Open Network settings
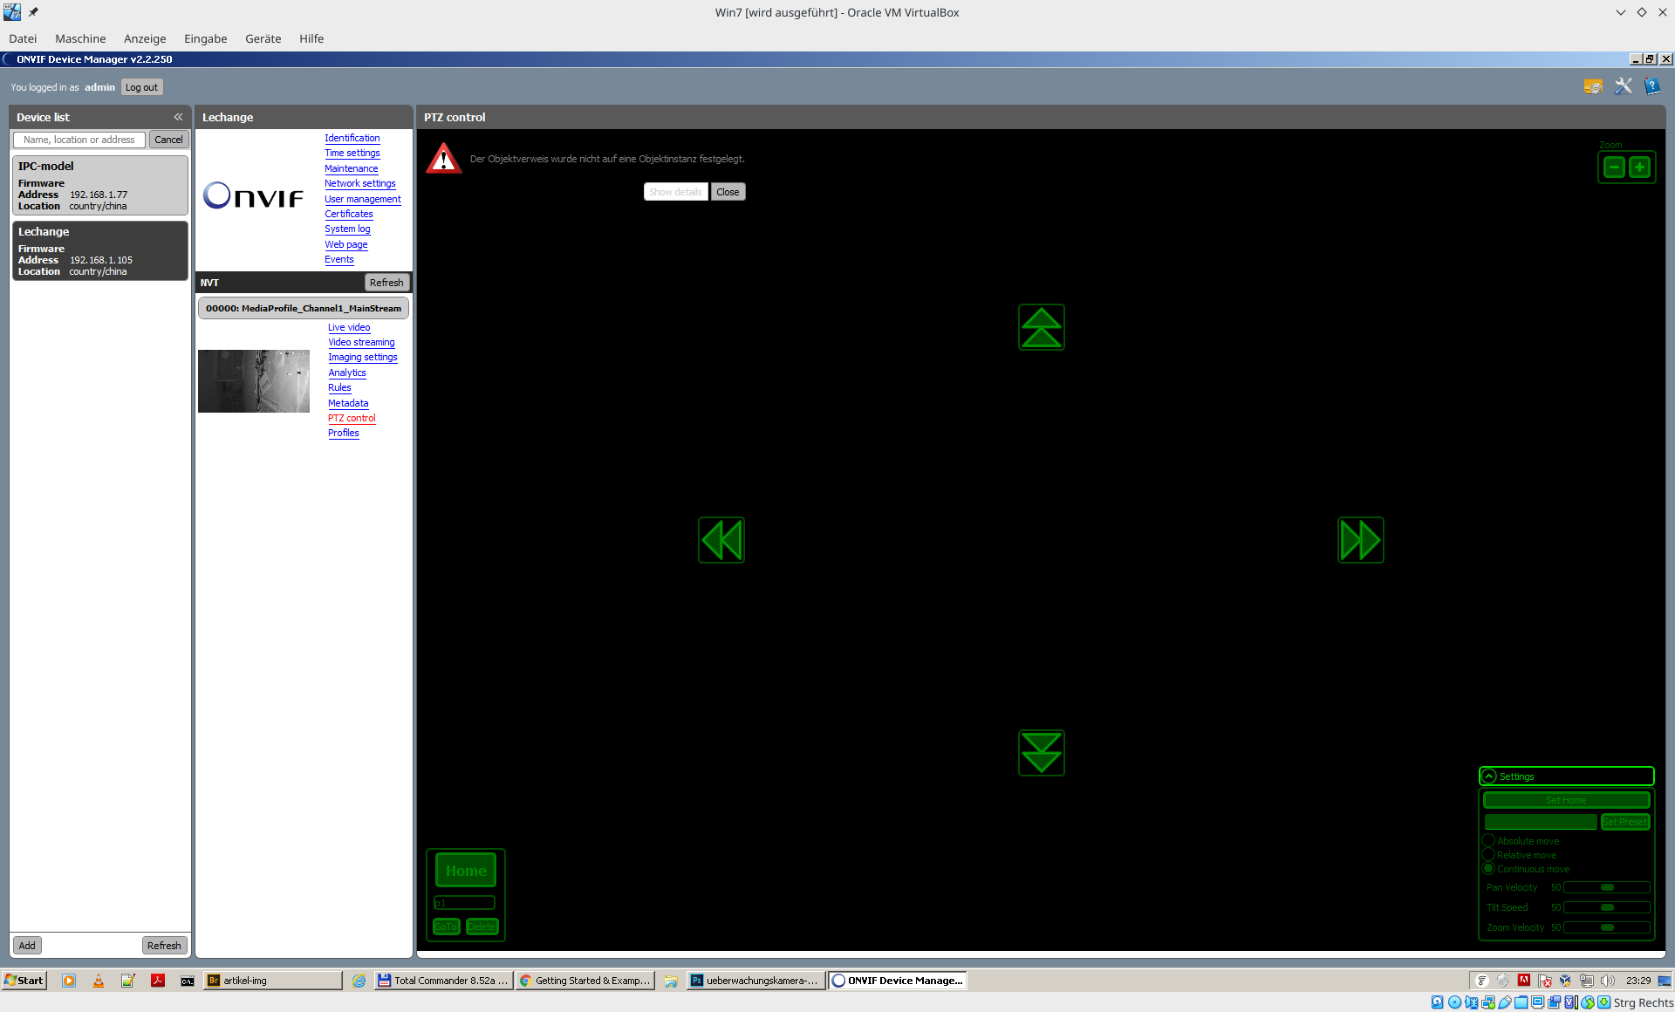Image resolution: width=1675 pixels, height=1012 pixels. click(360, 183)
